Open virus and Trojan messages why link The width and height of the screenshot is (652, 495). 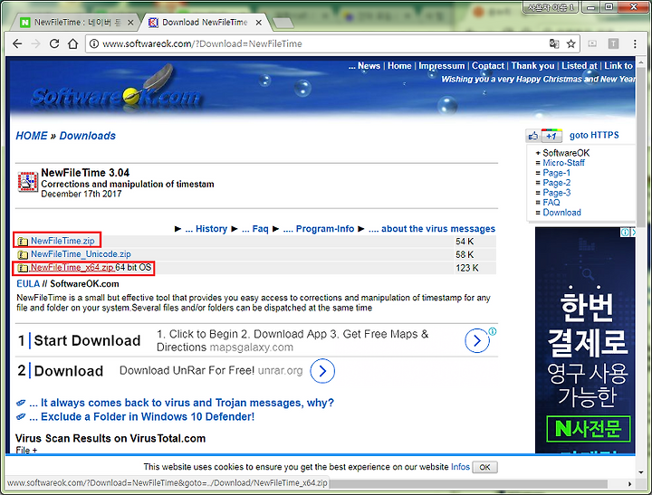181,403
